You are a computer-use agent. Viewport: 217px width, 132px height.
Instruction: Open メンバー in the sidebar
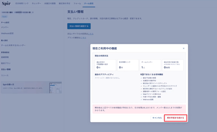pos(5,27)
